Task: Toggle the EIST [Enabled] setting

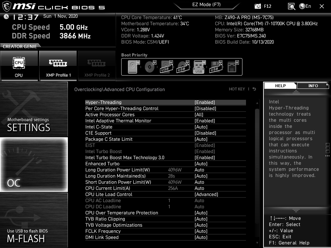Action: [165, 145]
